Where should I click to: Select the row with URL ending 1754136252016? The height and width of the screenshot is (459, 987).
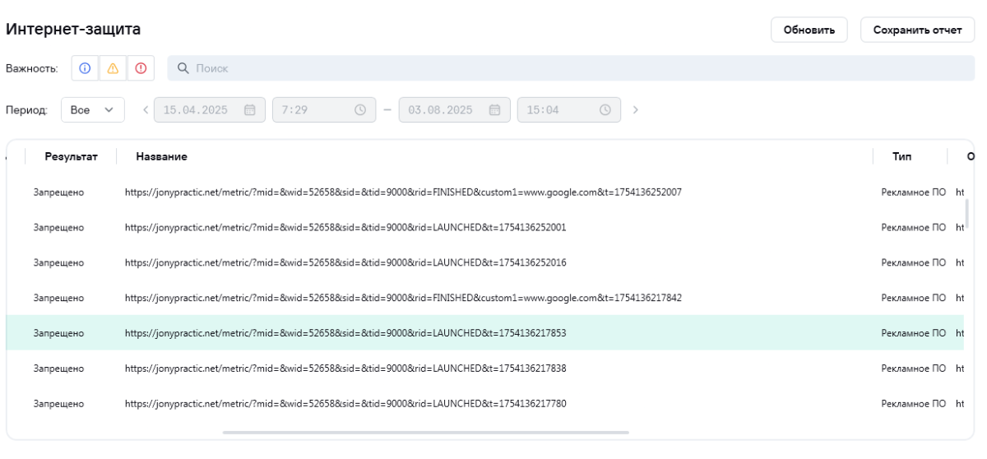[485, 262]
